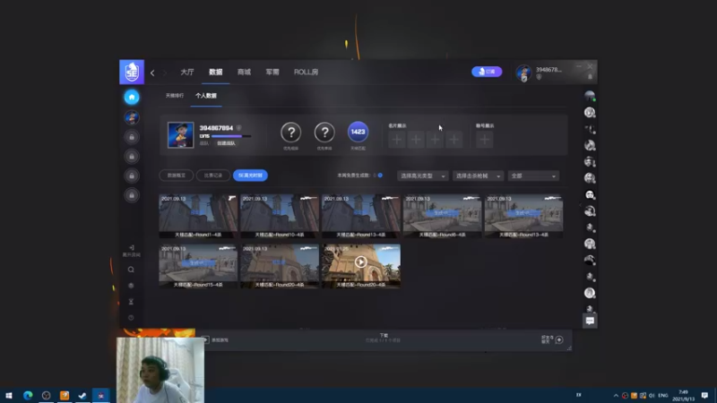Open the 天梯匹配-Round6-4杀 highlight thumbnail
The image size is (717, 403).
coord(442,216)
